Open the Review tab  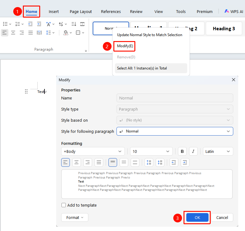tap(136, 11)
